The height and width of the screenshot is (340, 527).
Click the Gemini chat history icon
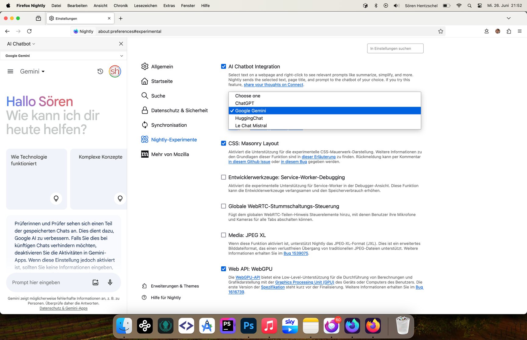click(x=100, y=72)
